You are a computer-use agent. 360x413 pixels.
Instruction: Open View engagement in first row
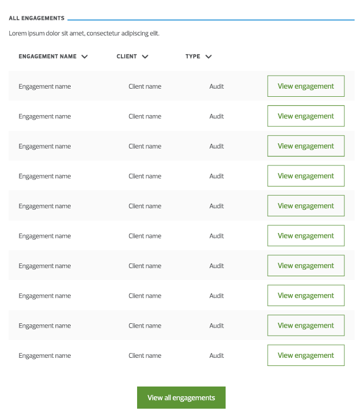pyautogui.click(x=306, y=86)
